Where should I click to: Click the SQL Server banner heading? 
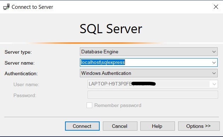[x=111, y=29]
